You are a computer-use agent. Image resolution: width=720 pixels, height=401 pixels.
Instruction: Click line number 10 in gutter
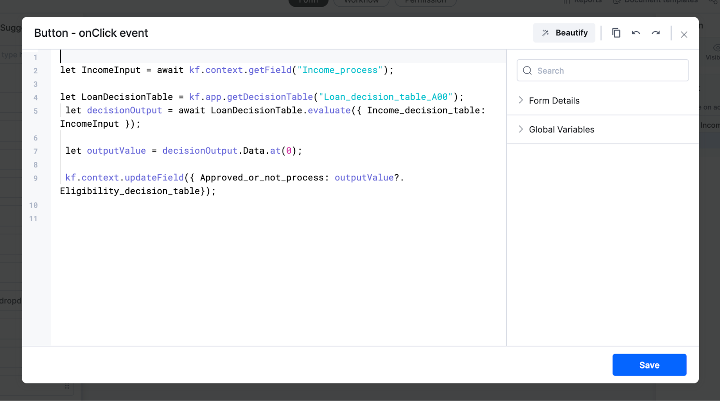34,205
